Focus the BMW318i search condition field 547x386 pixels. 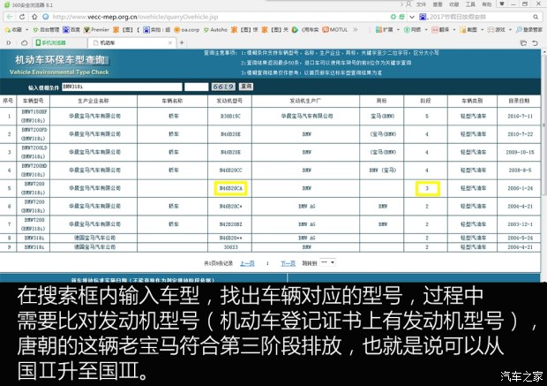122,87
